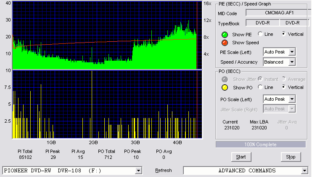Click the PI Total value 85102
The height and width of the screenshot is (177, 312).
25,157
